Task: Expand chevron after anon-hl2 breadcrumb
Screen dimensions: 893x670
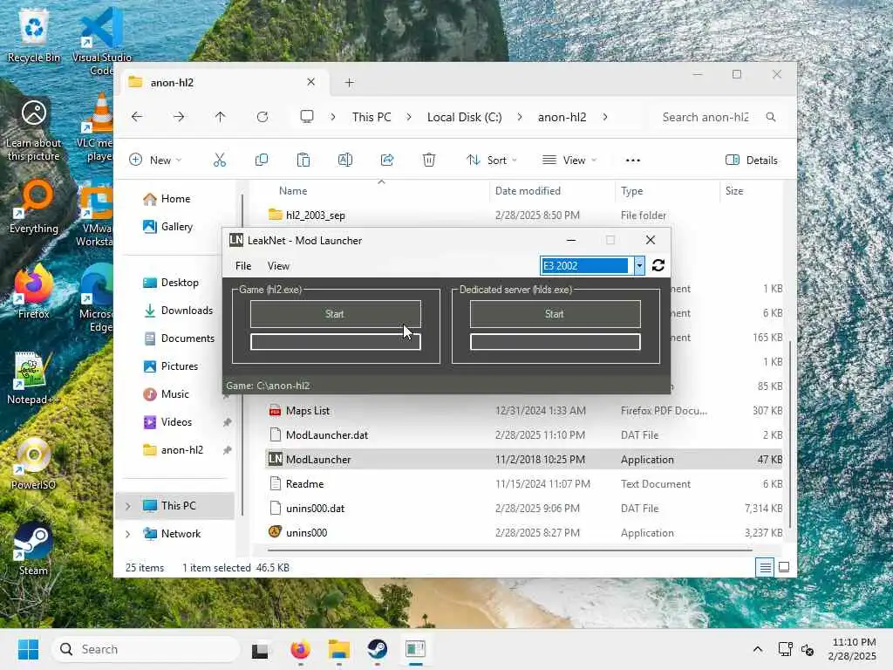Action: pos(605,117)
